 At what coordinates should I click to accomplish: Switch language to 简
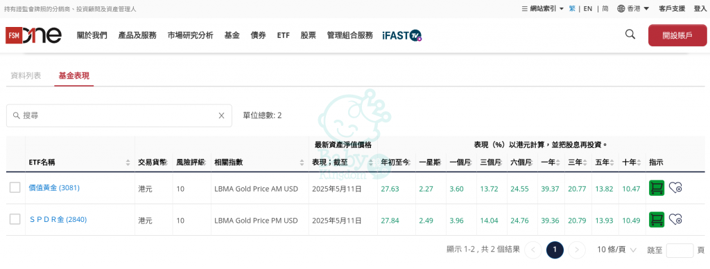pyautogui.click(x=605, y=8)
